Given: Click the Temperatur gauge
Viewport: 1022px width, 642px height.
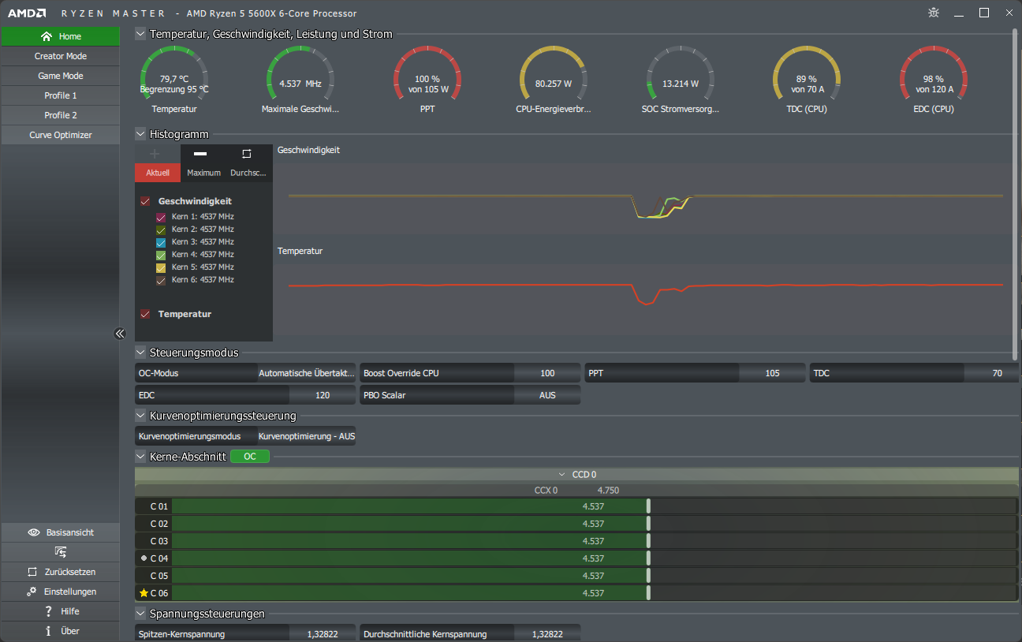Looking at the screenshot, I should 174,79.
